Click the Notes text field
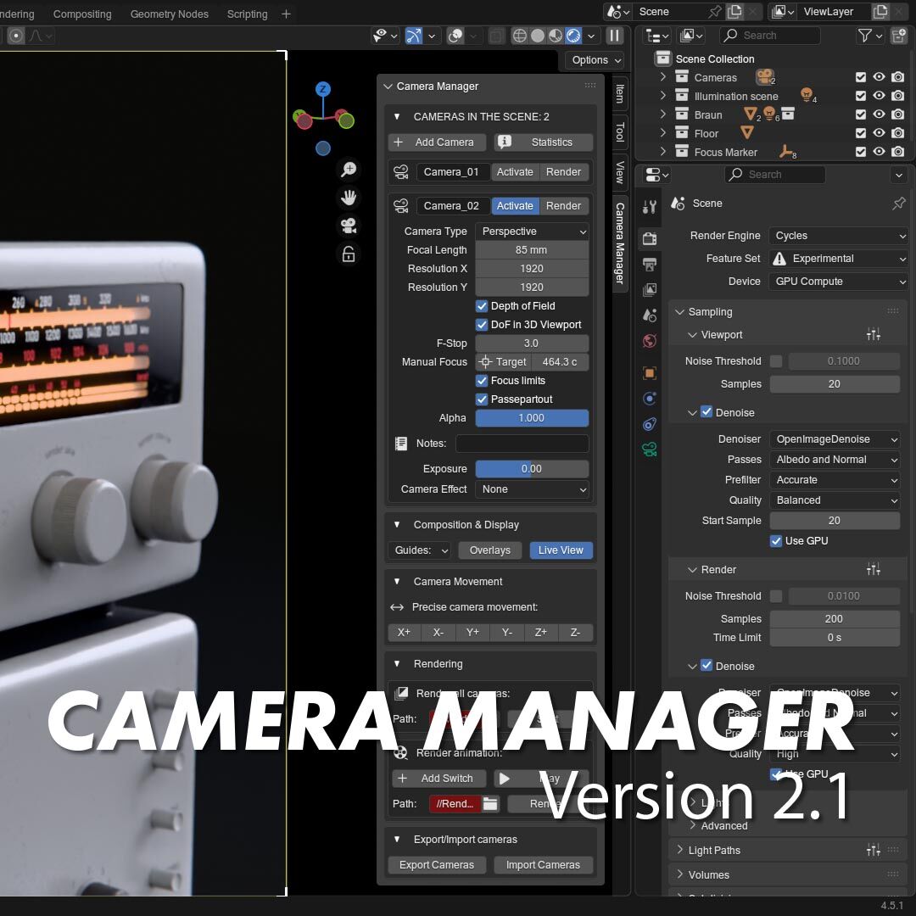916x916 pixels. (x=522, y=444)
